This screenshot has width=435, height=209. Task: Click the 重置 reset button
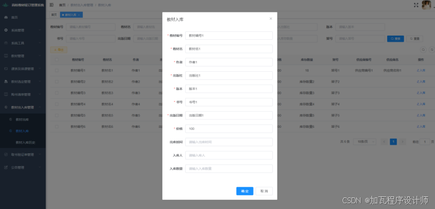[x=415, y=39]
